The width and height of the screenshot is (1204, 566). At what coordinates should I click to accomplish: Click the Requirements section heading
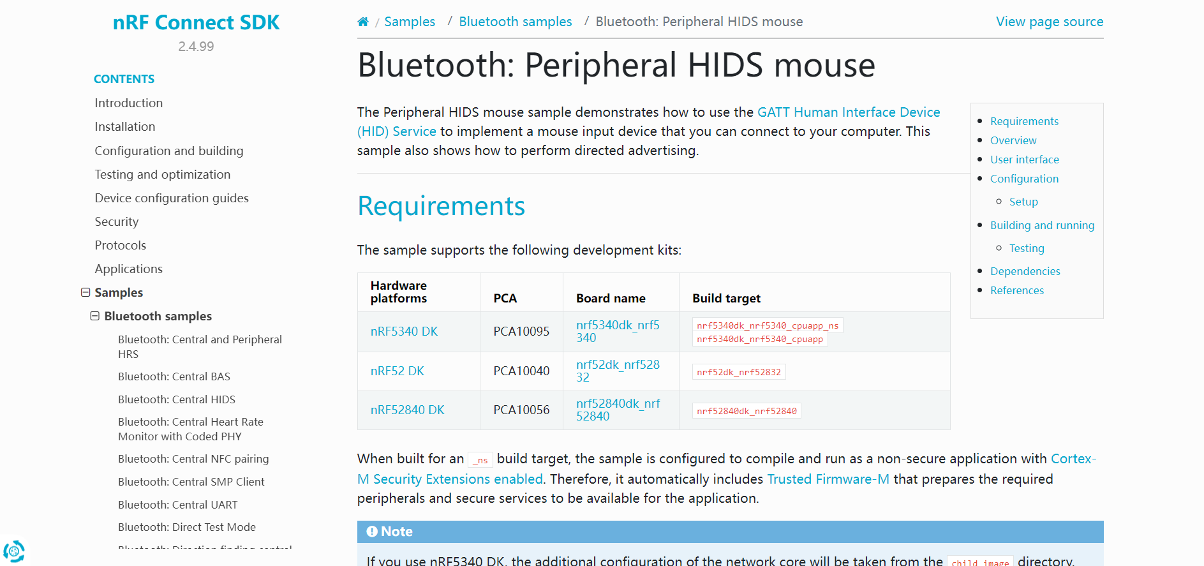(442, 206)
